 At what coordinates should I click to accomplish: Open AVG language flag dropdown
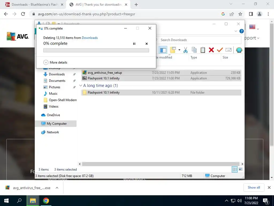pos(254,27)
